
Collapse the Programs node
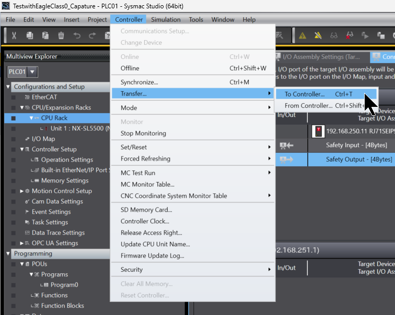point(31,274)
